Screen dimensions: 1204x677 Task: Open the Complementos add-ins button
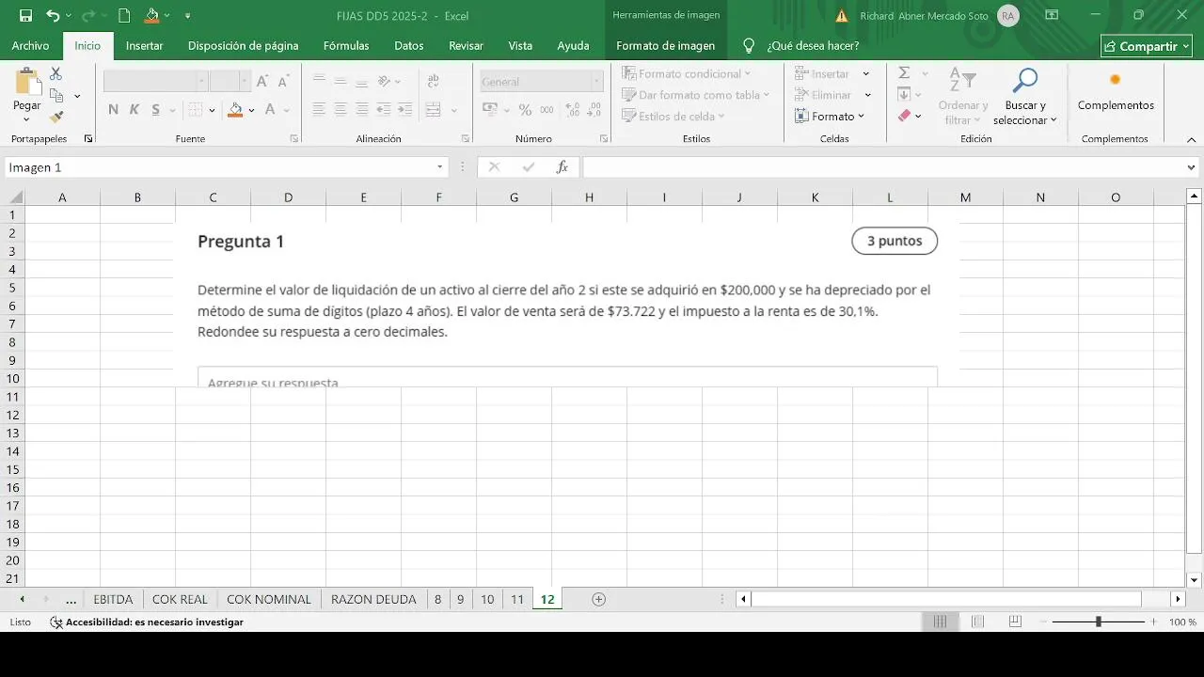[x=1116, y=90]
